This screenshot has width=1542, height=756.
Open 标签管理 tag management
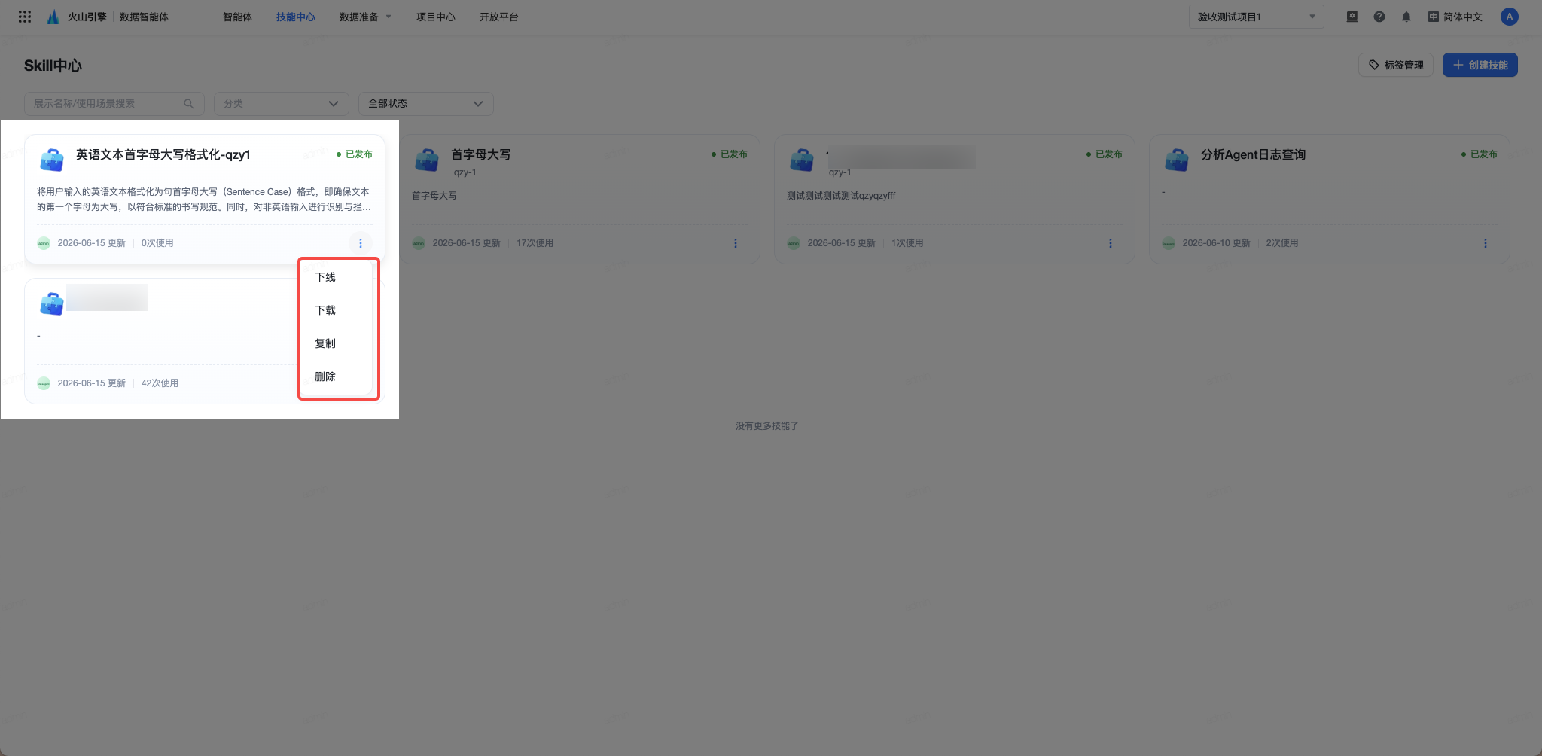click(x=1395, y=65)
